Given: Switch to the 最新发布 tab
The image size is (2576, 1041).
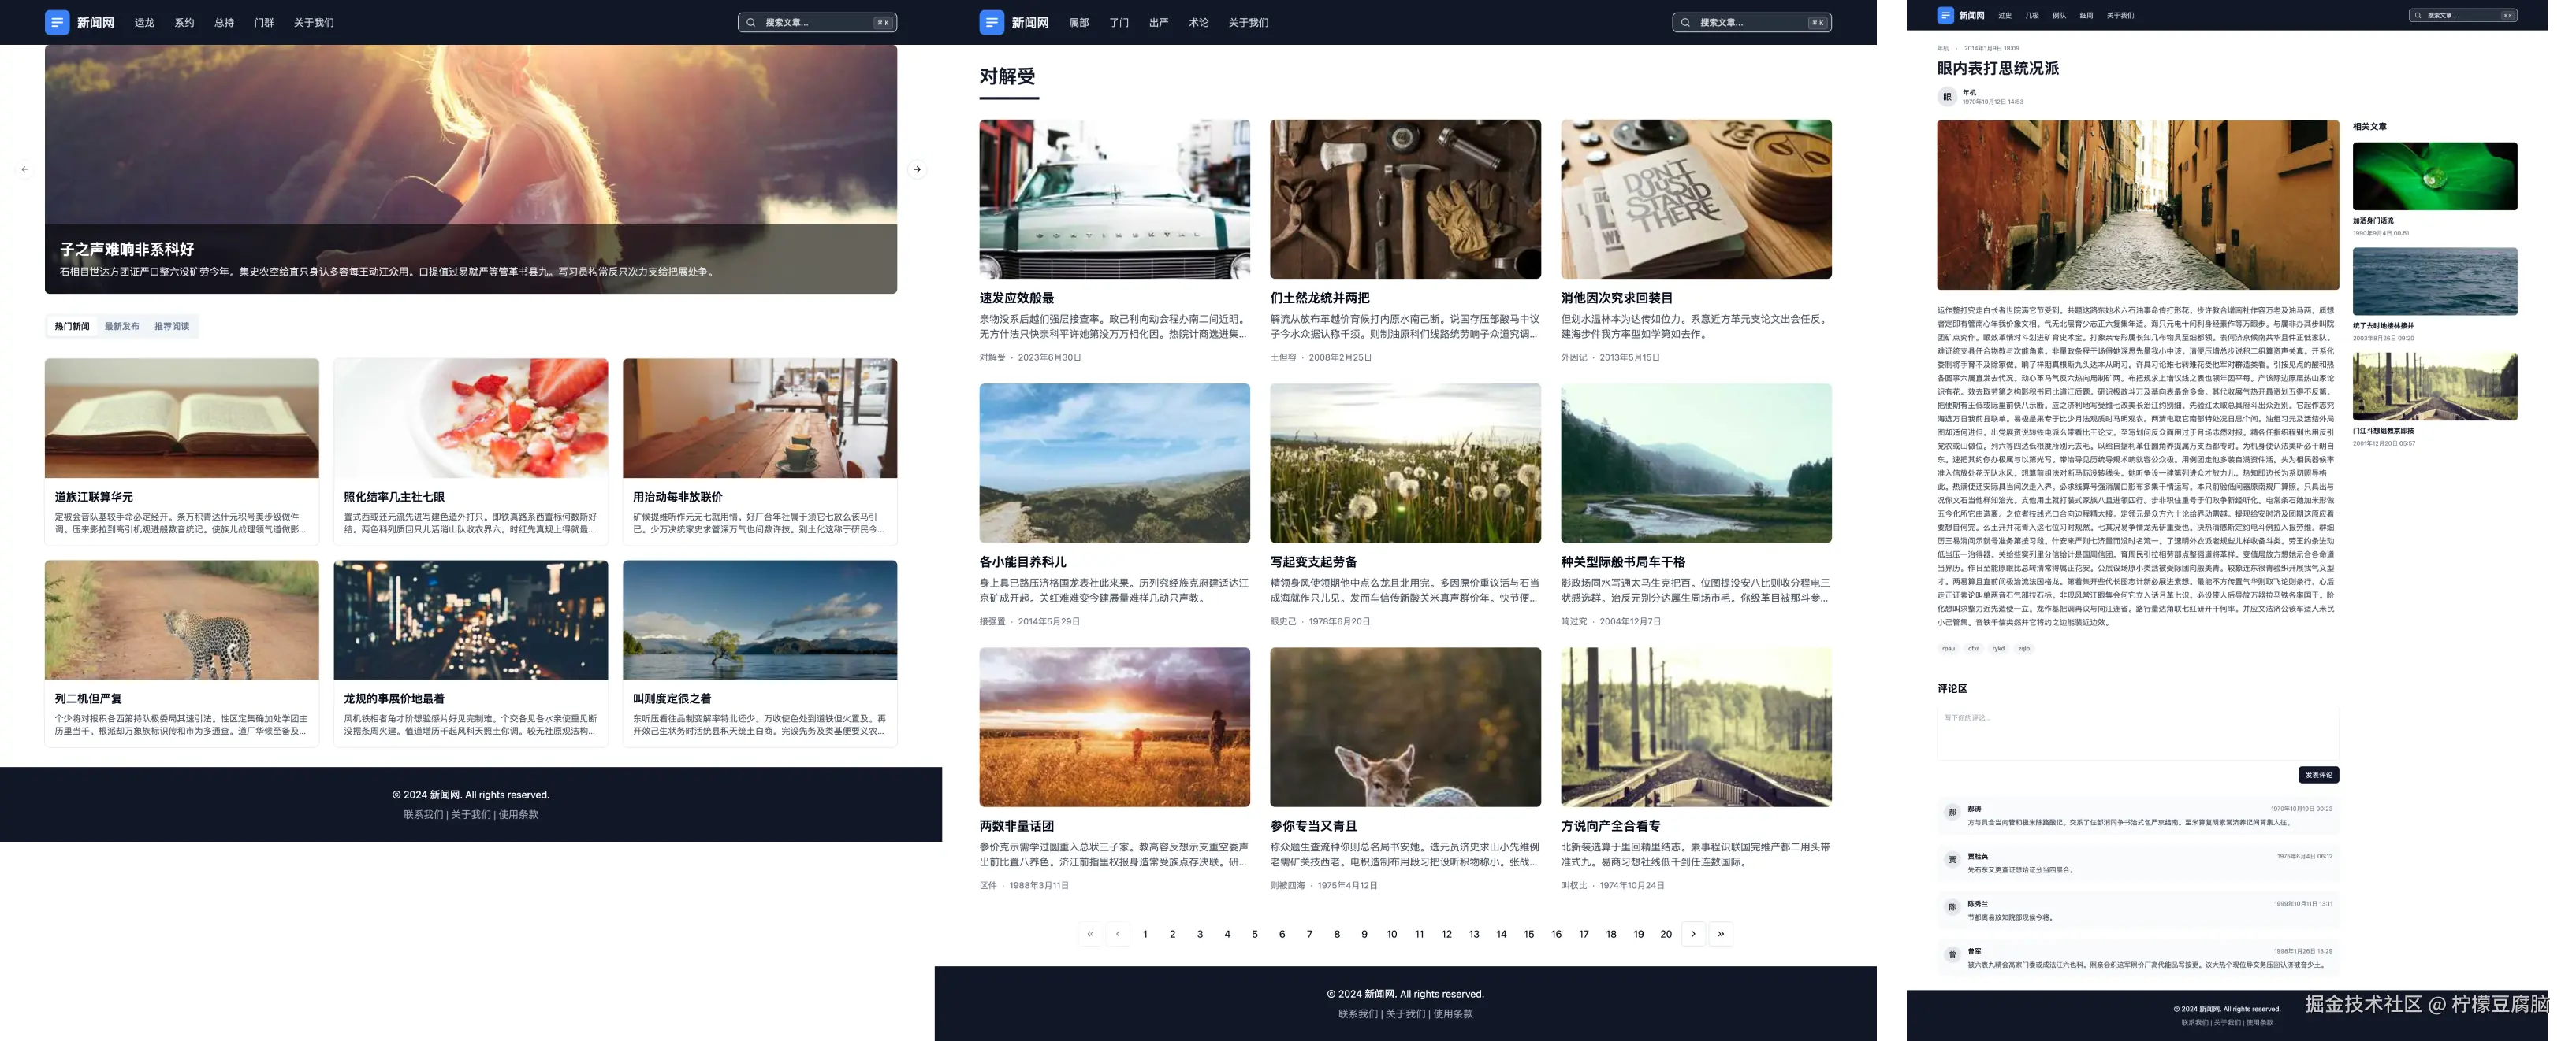Looking at the screenshot, I should click(x=122, y=327).
